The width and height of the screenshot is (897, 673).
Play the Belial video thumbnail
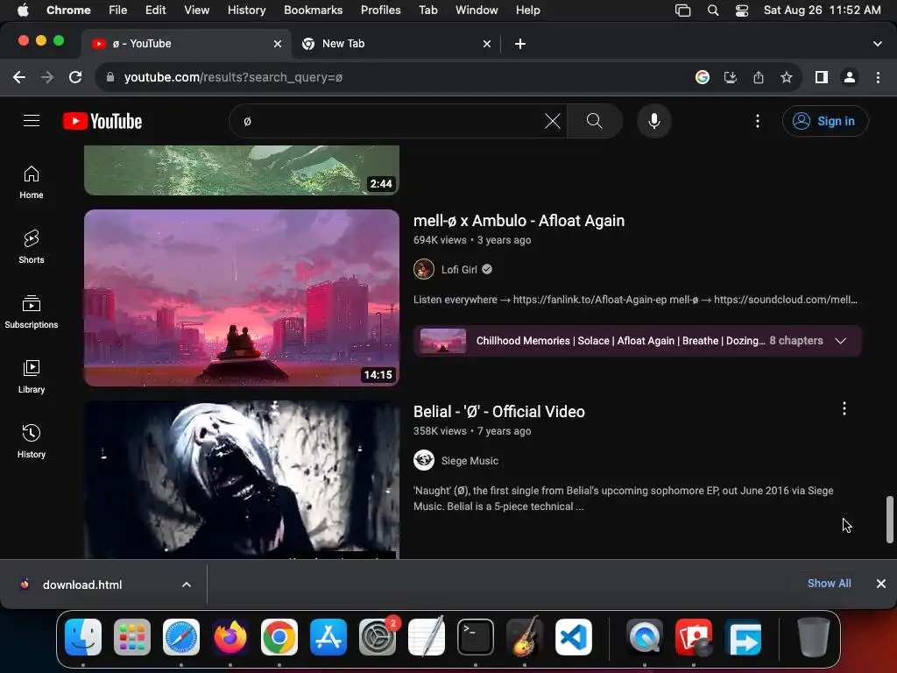(242, 479)
